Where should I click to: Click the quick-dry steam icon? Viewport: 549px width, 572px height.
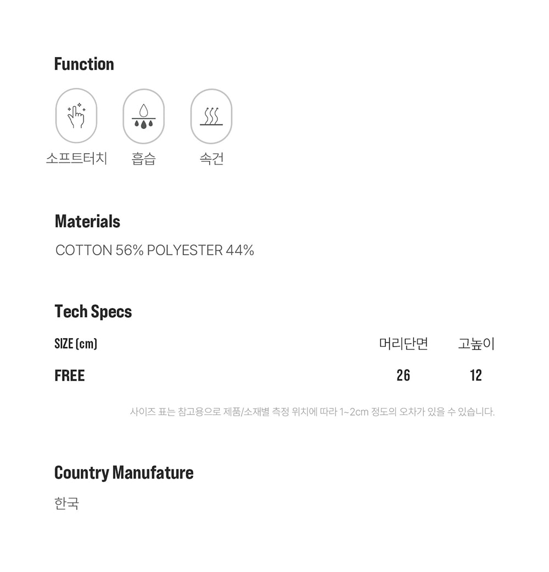211,116
